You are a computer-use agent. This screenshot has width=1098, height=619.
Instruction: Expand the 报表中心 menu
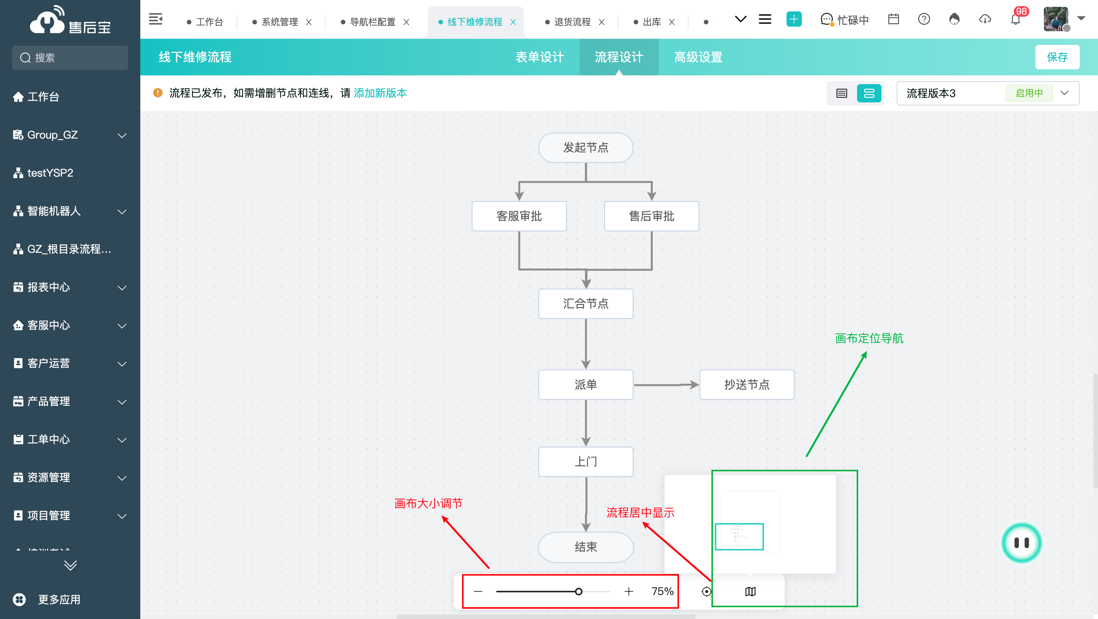(122, 287)
